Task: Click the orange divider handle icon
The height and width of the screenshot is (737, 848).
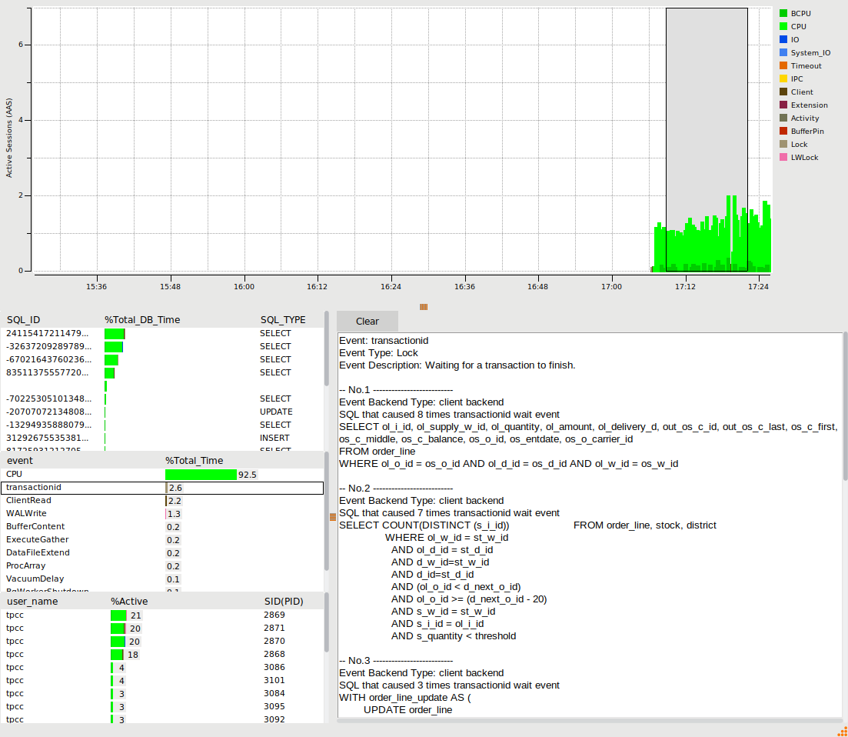Action: click(333, 517)
